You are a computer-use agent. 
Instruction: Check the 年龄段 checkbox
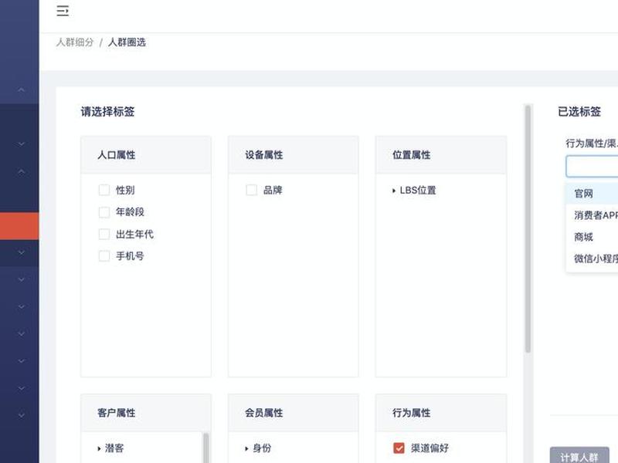(104, 212)
